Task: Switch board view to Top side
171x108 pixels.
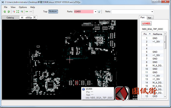Action: (45, 11)
